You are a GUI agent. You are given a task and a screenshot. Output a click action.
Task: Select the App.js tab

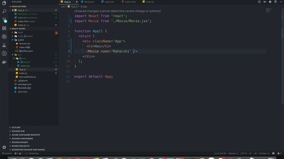(x=67, y=2)
